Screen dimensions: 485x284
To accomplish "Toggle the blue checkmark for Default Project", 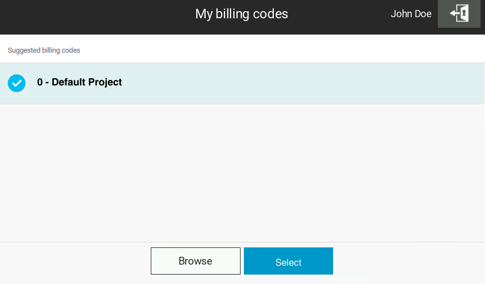I will click(17, 83).
